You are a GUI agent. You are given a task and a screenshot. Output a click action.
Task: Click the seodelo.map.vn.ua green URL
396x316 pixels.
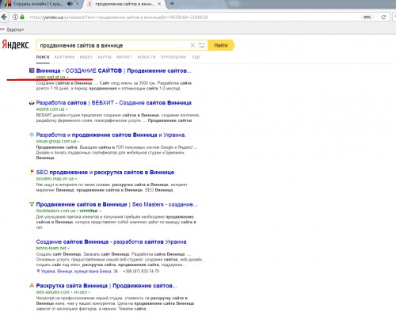pos(55,179)
